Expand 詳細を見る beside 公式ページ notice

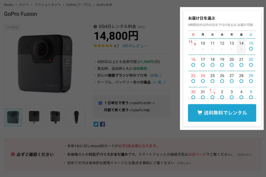click(244, 155)
